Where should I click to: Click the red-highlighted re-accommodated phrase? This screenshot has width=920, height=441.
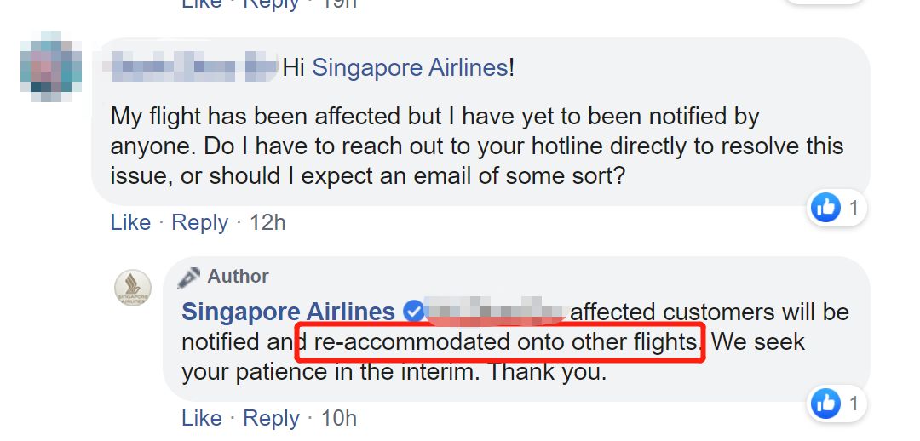click(x=501, y=343)
